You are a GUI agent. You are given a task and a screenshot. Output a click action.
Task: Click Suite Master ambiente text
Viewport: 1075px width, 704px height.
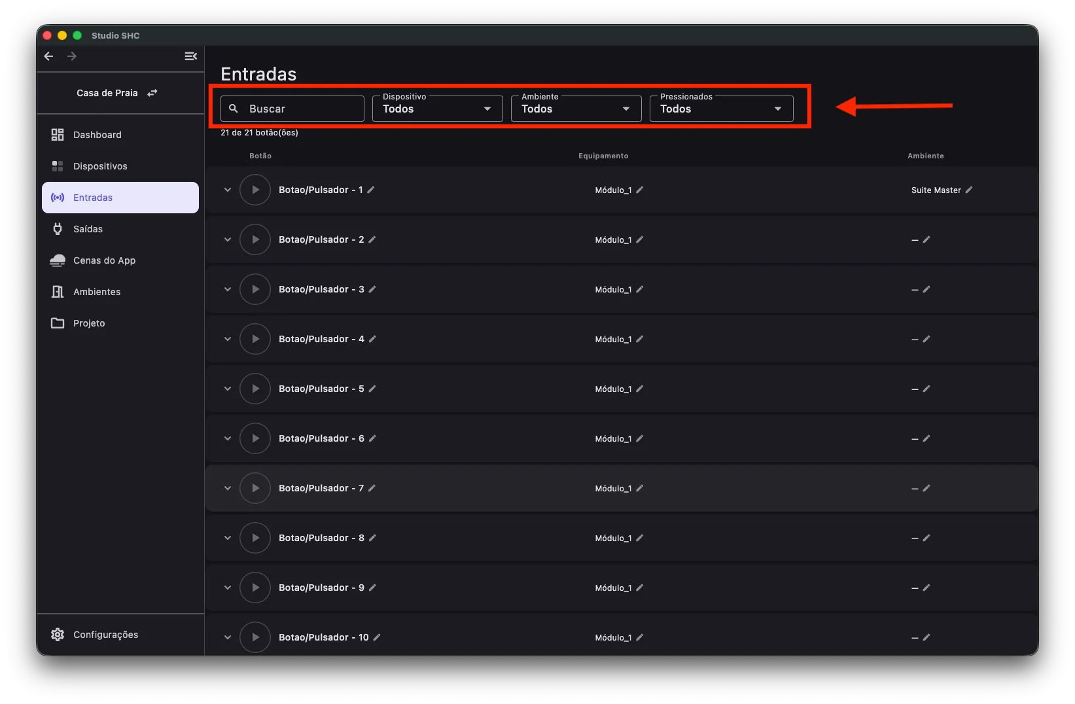(936, 190)
